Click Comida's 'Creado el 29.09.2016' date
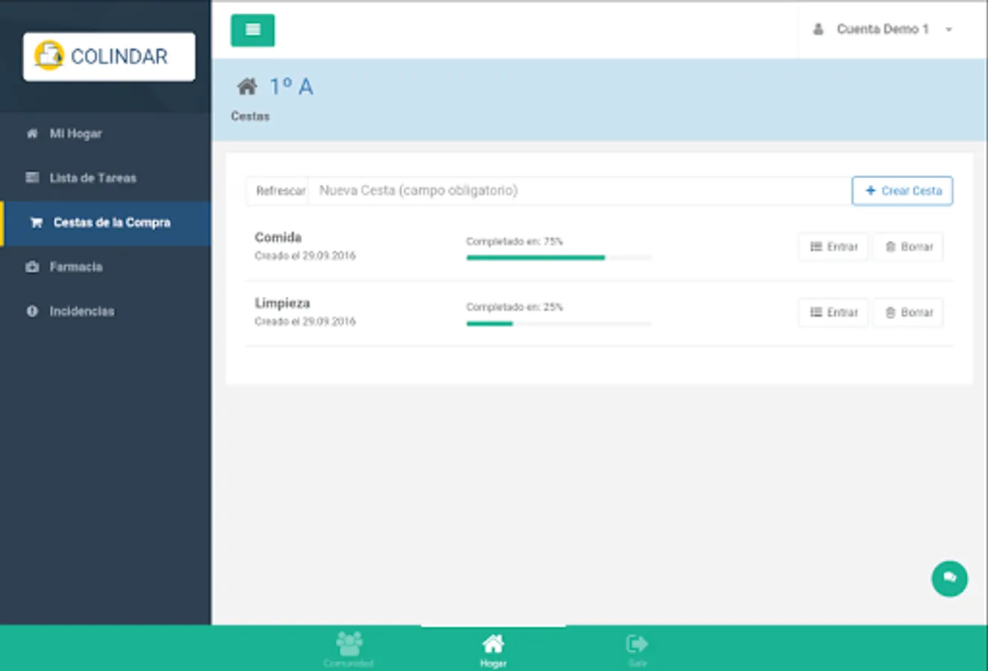The width and height of the screenshot is (988, 671). coord(305,256)
